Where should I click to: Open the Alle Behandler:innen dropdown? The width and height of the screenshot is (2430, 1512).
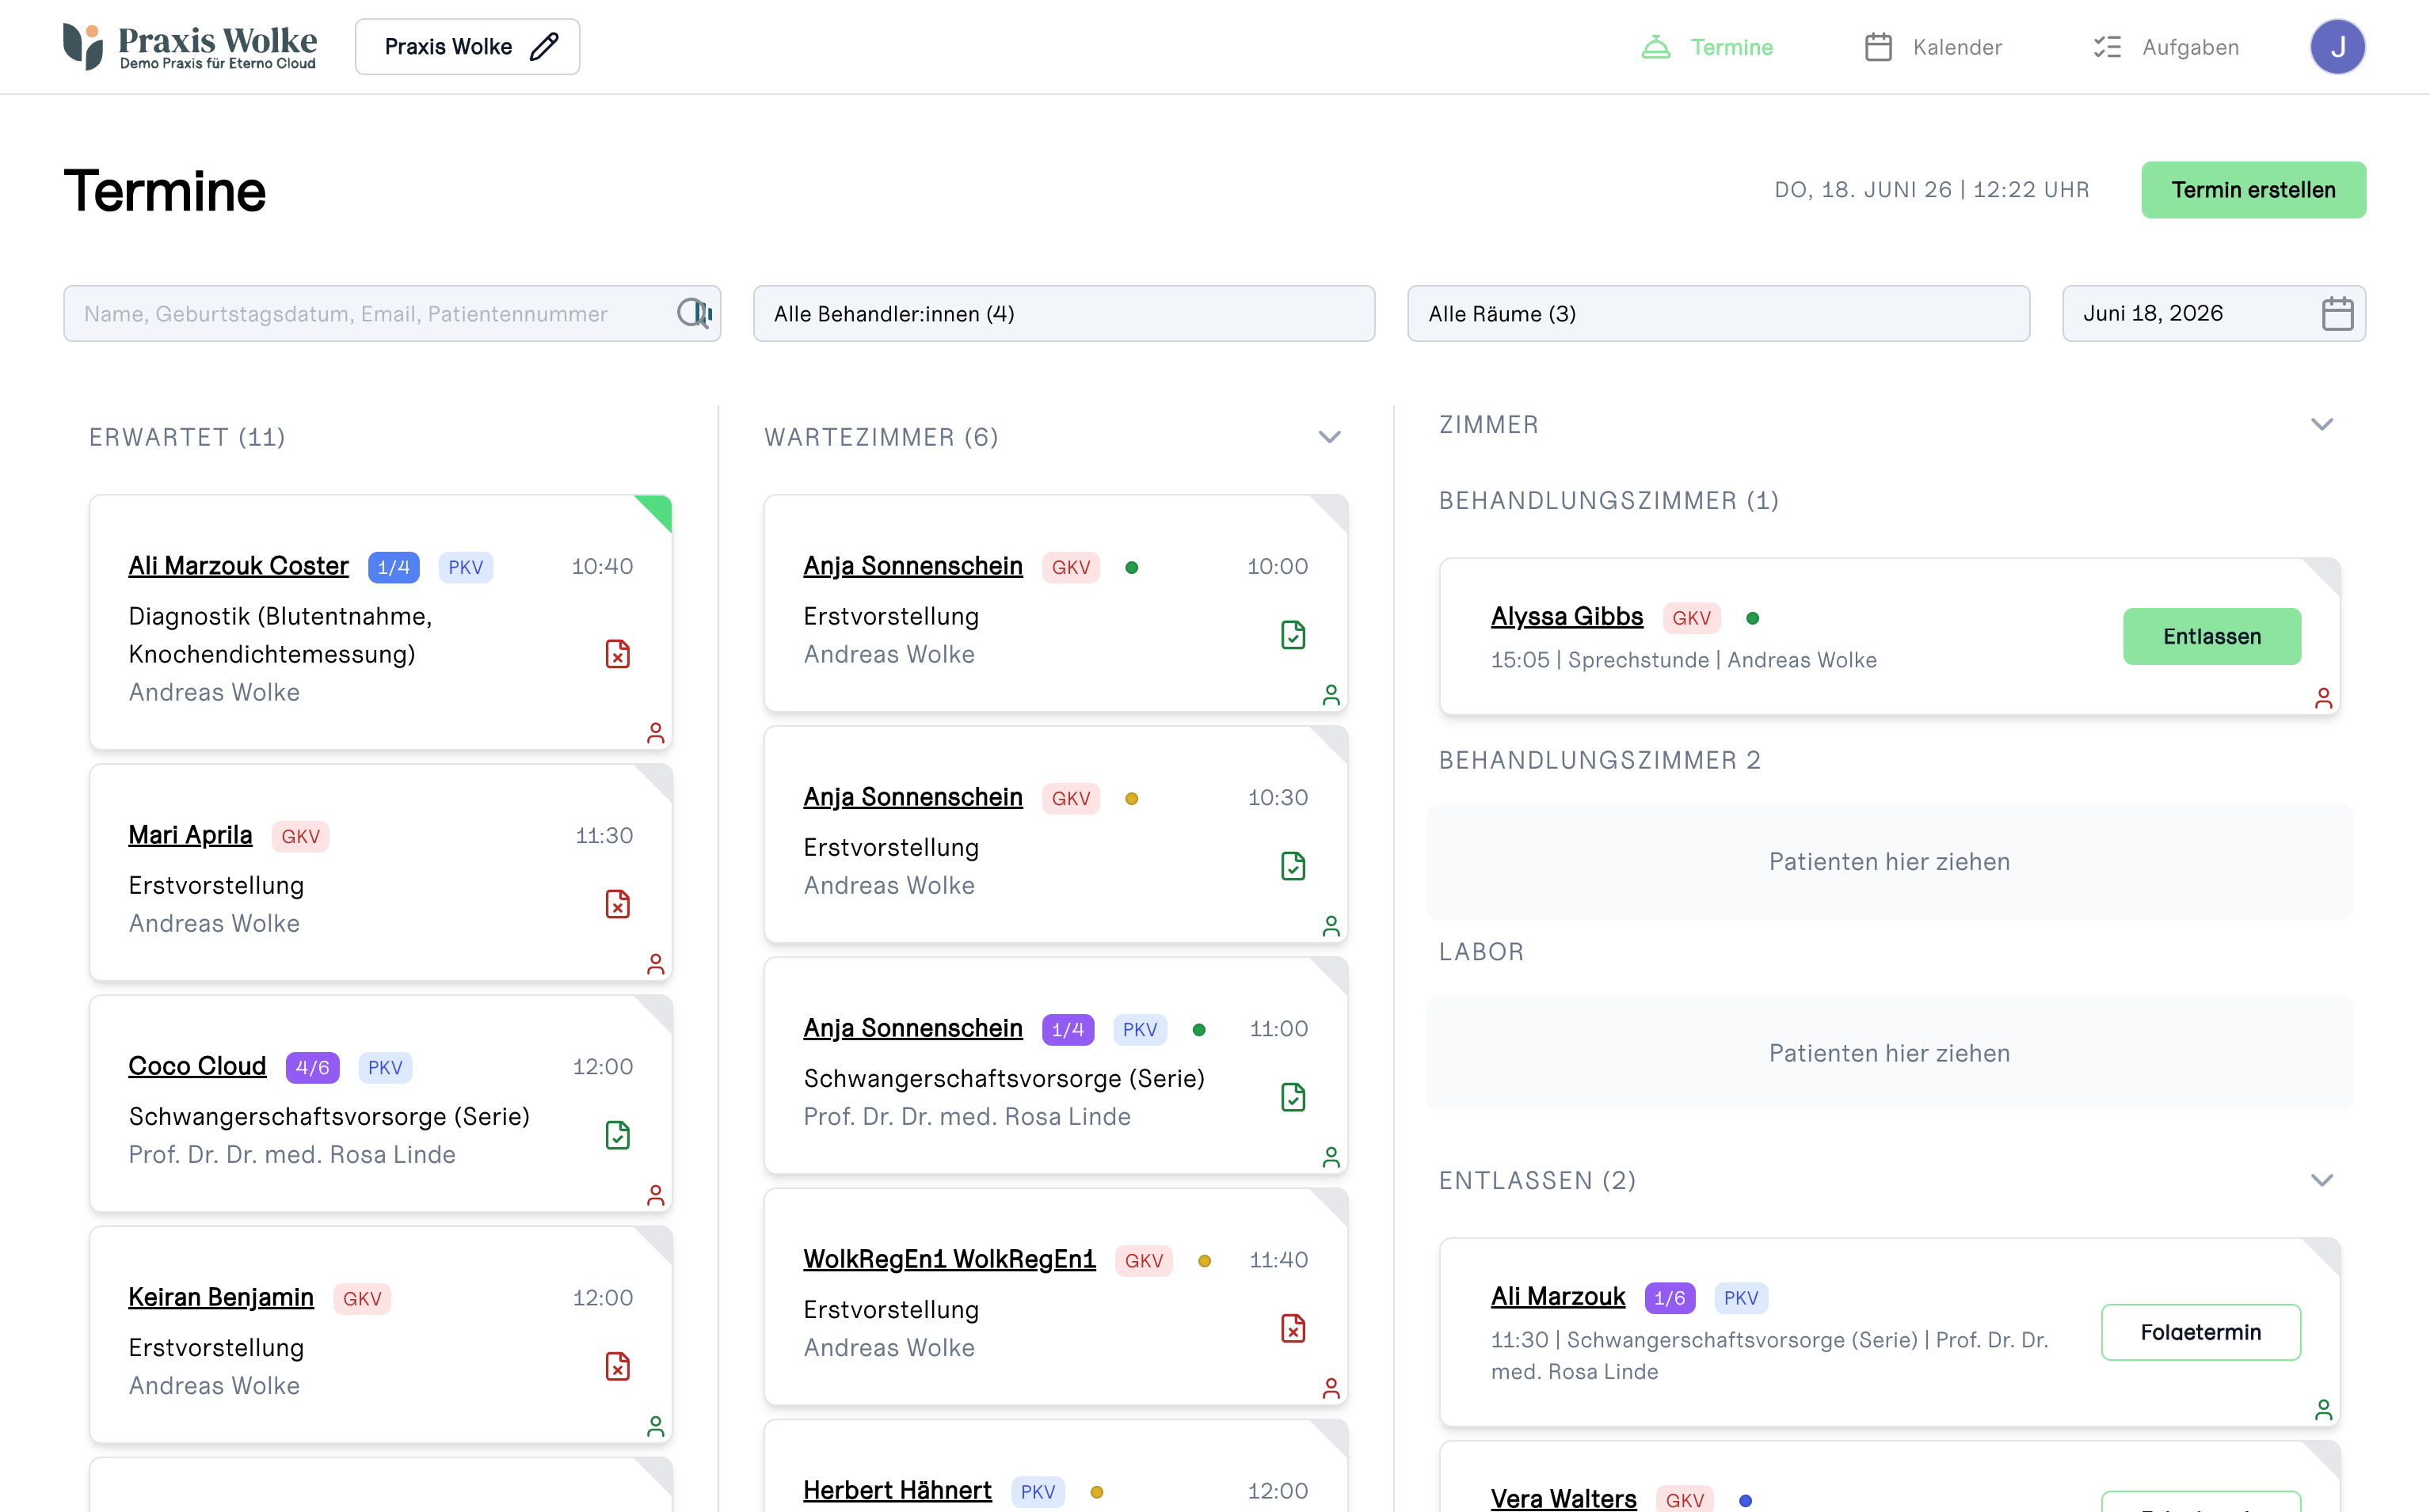tap(1064, 313)
